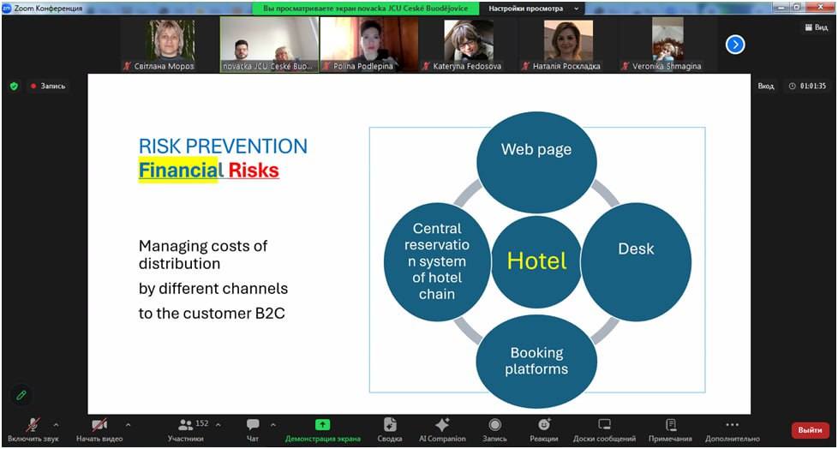Click the green pencil annotate icon
838x449 pixels.
tap(21, 395)
